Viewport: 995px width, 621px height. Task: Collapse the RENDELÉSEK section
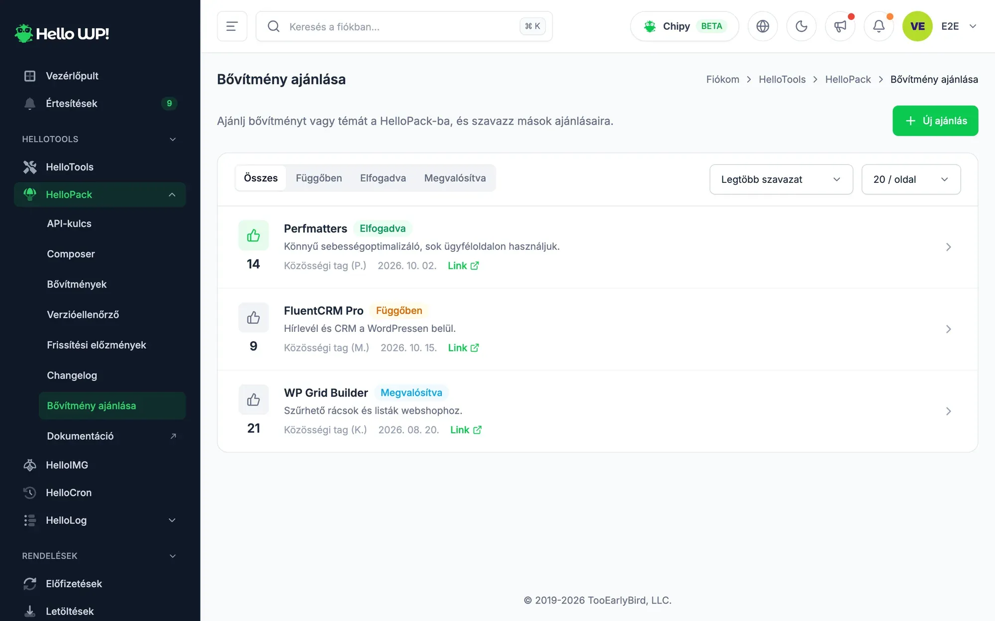[173, 556]
